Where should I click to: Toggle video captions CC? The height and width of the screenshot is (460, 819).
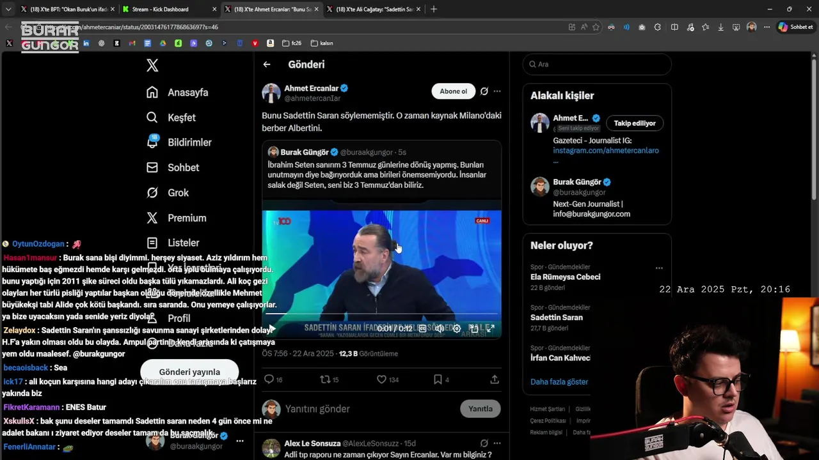(x=422, y=329)
